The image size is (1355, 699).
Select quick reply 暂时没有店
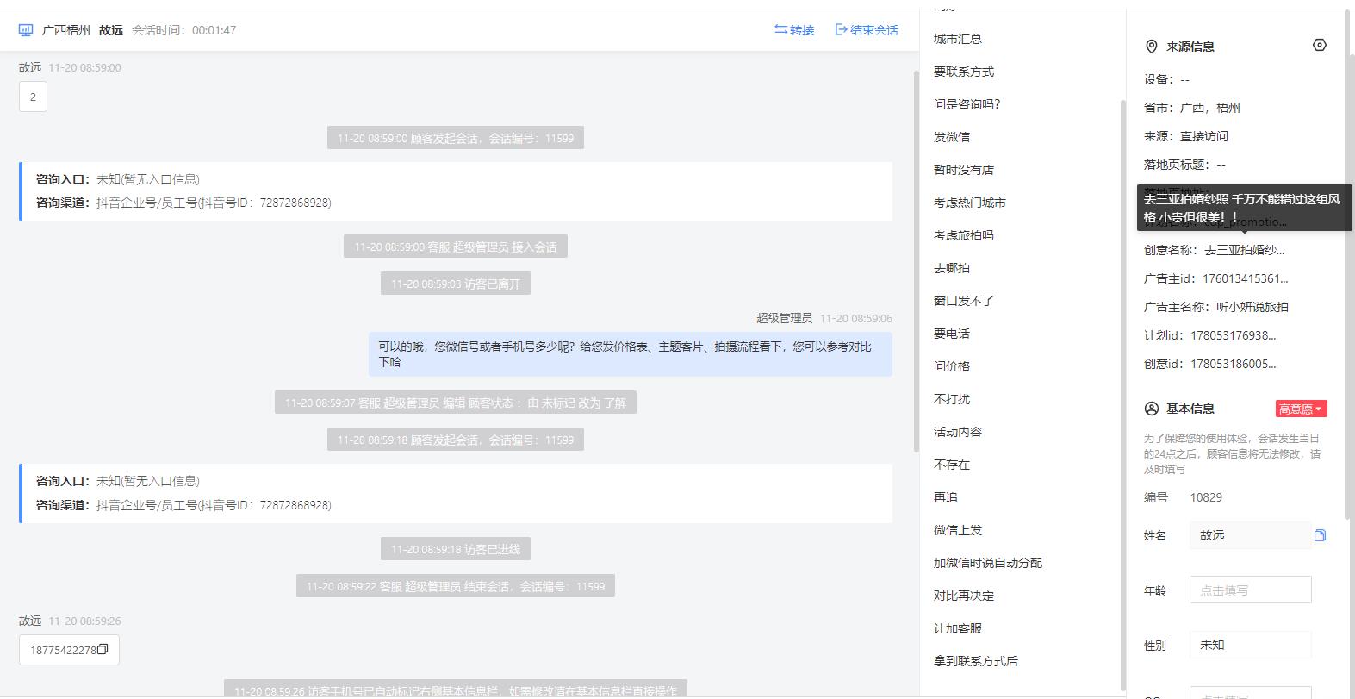coord(964,170)
